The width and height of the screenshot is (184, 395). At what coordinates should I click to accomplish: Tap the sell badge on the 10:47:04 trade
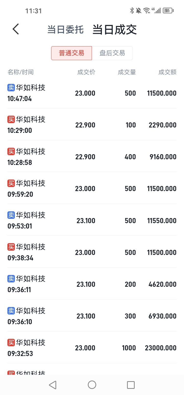pos(11,87)
